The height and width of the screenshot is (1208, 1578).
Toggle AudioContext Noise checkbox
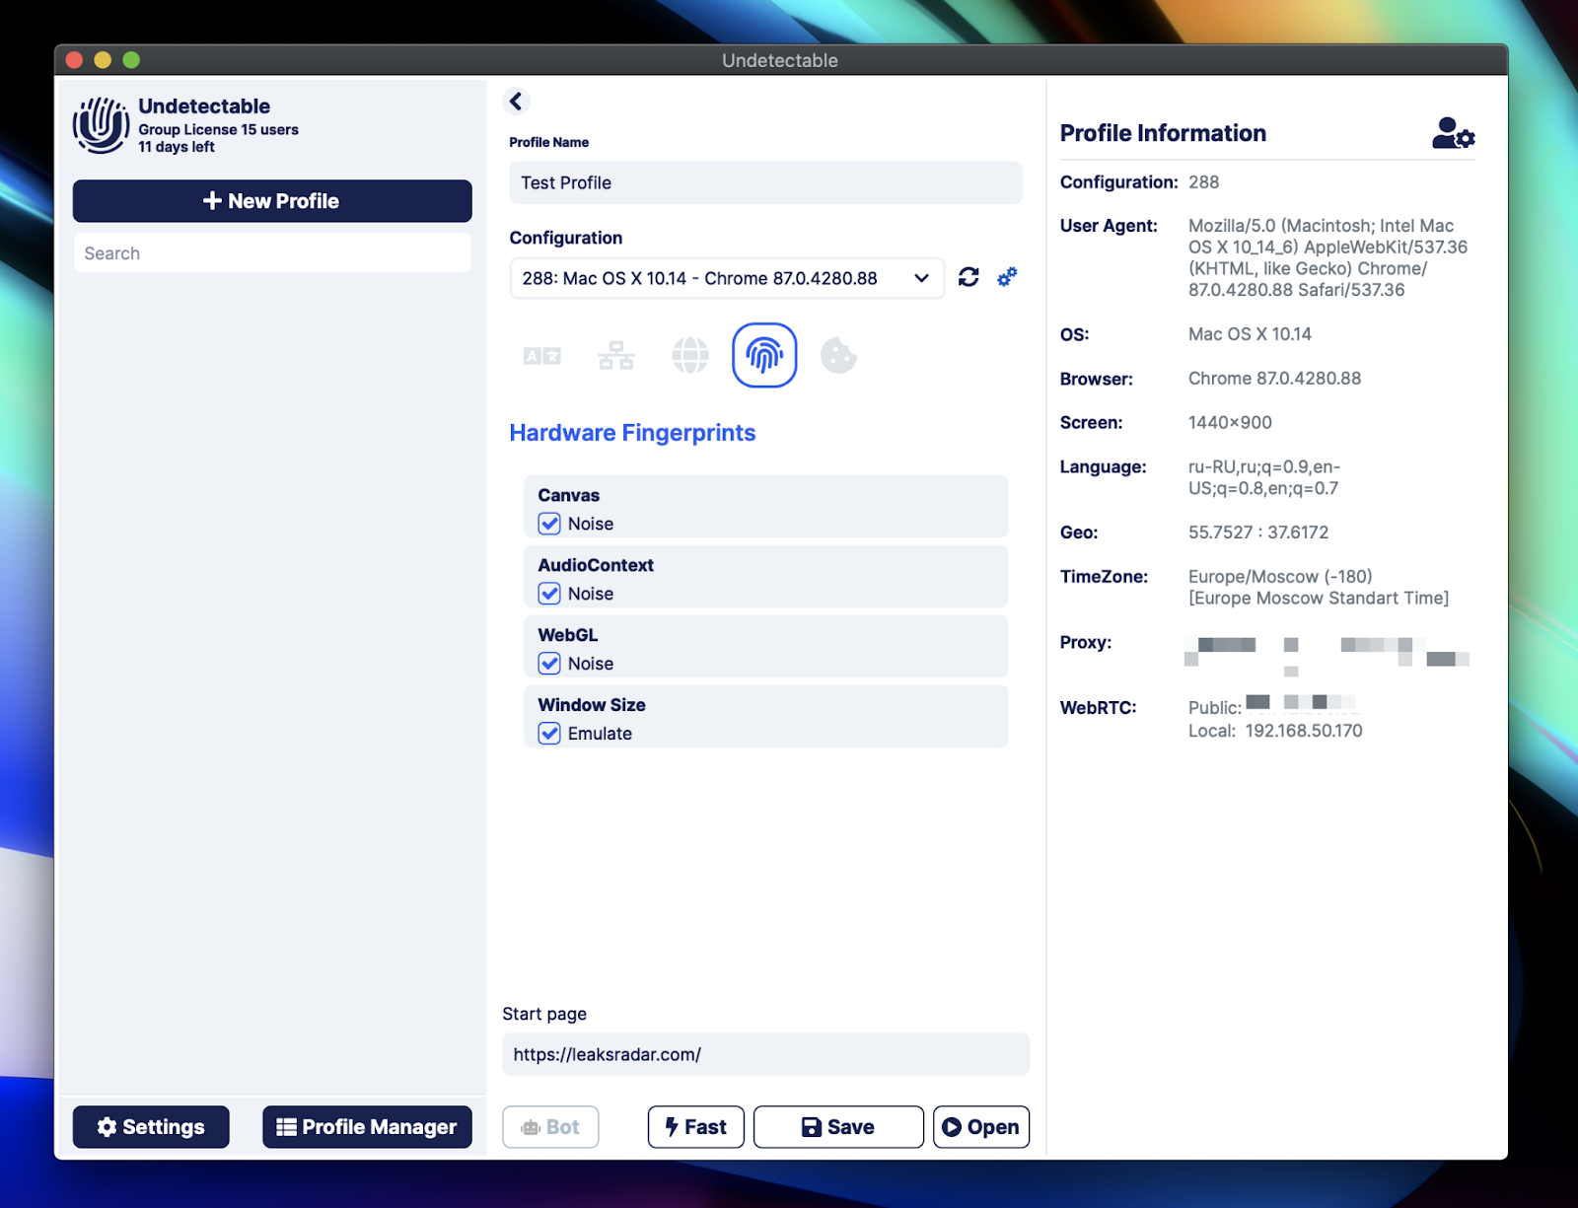[549, 594]
